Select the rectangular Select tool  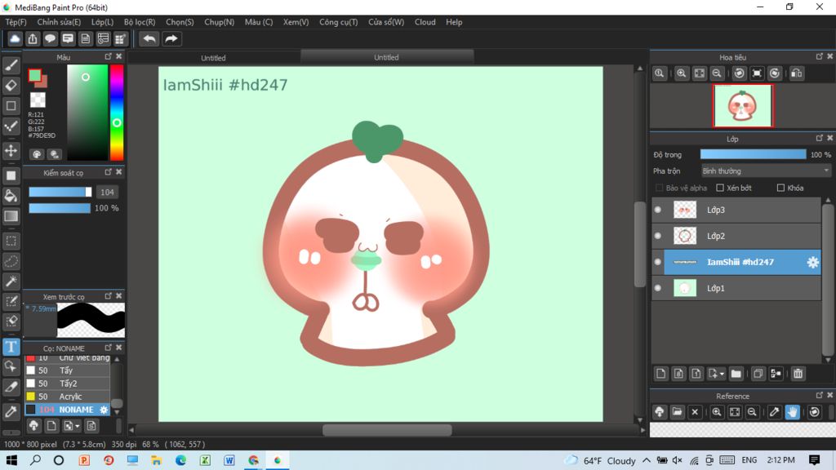pos(11,241)
